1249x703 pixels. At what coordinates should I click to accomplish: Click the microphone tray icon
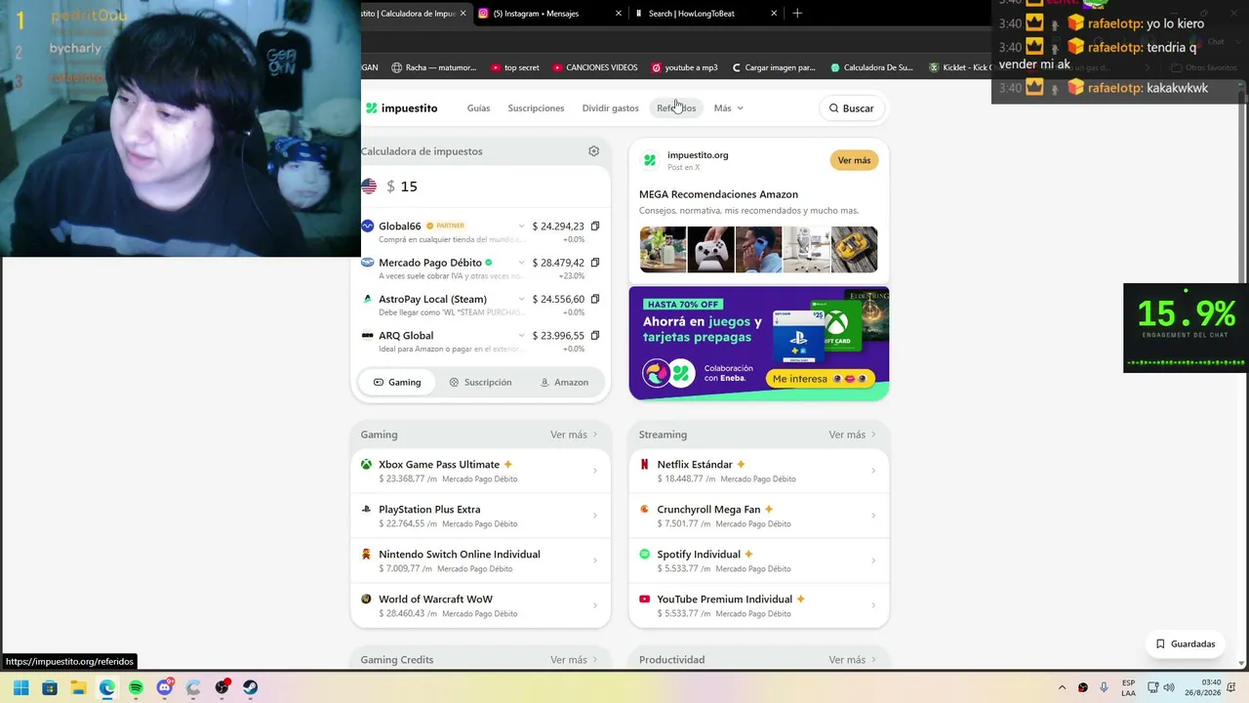click(1104, 687)
